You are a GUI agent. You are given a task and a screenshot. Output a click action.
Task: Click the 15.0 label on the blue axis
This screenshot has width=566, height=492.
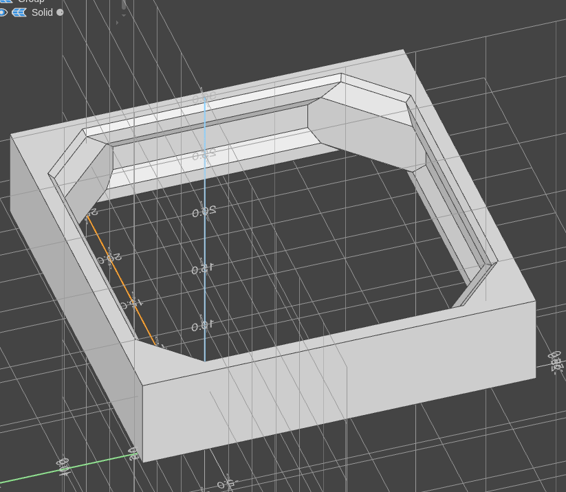coord(202,269)
